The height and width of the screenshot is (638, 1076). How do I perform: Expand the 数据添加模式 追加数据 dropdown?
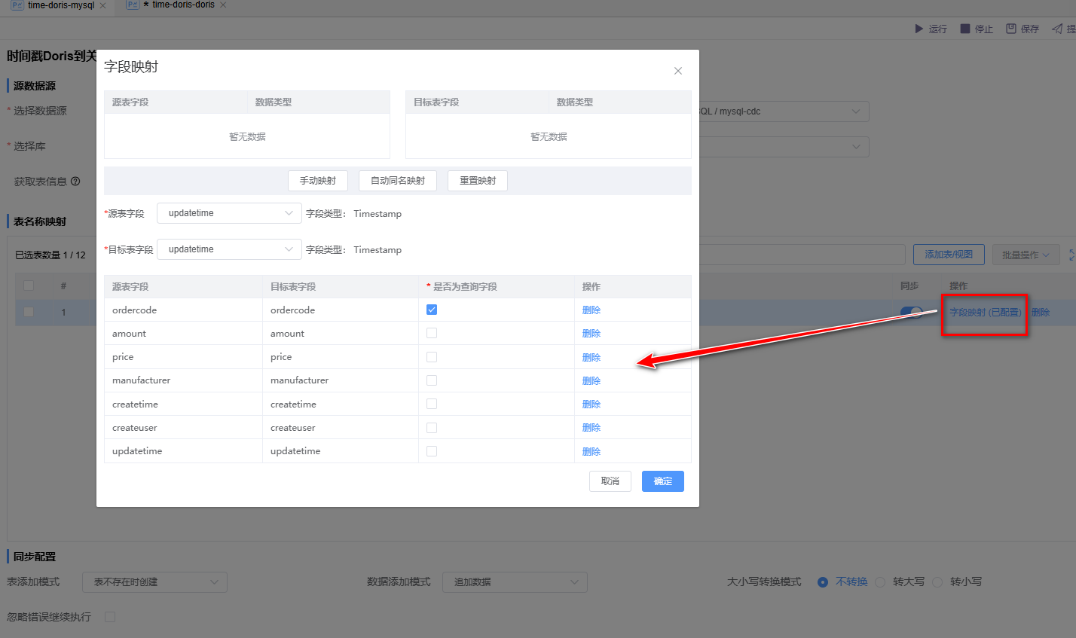[x=514, y=582]
